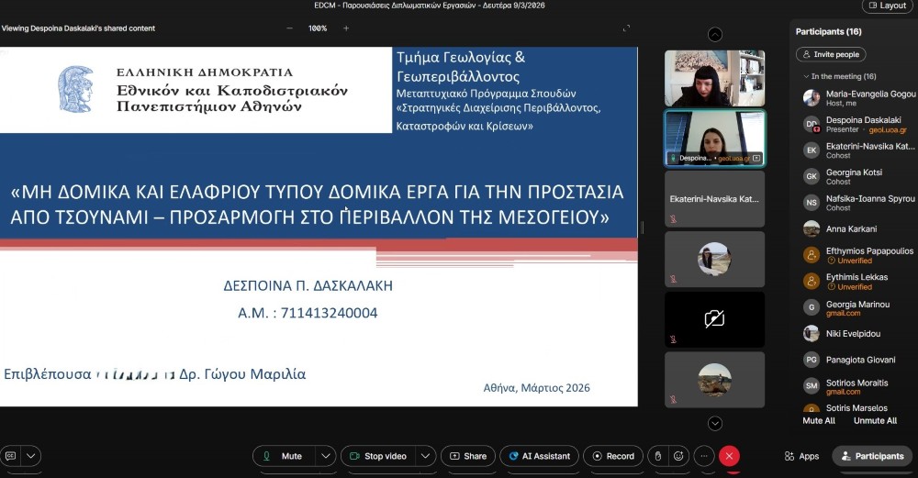Expand video options arrow beside Stop video
The image size is (918, 478).
click(425, 456)
